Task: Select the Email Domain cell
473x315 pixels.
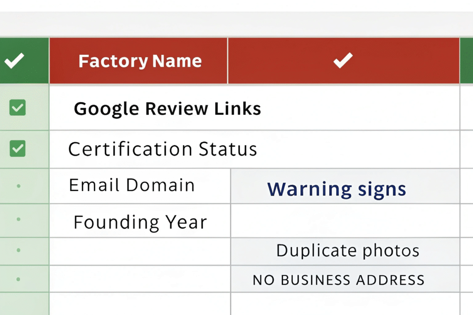Action: [132, 185]
